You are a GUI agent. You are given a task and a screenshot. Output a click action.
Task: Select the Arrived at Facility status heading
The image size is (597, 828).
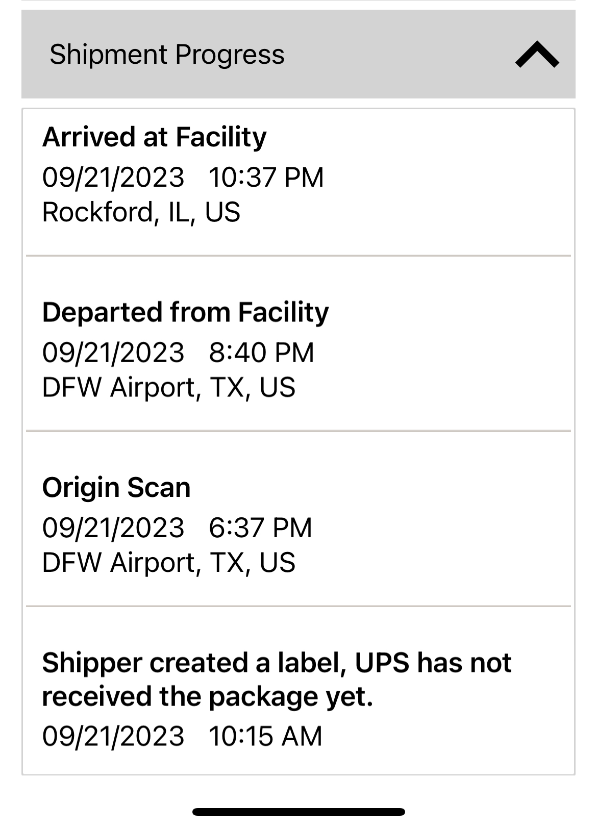click(154, 137)
